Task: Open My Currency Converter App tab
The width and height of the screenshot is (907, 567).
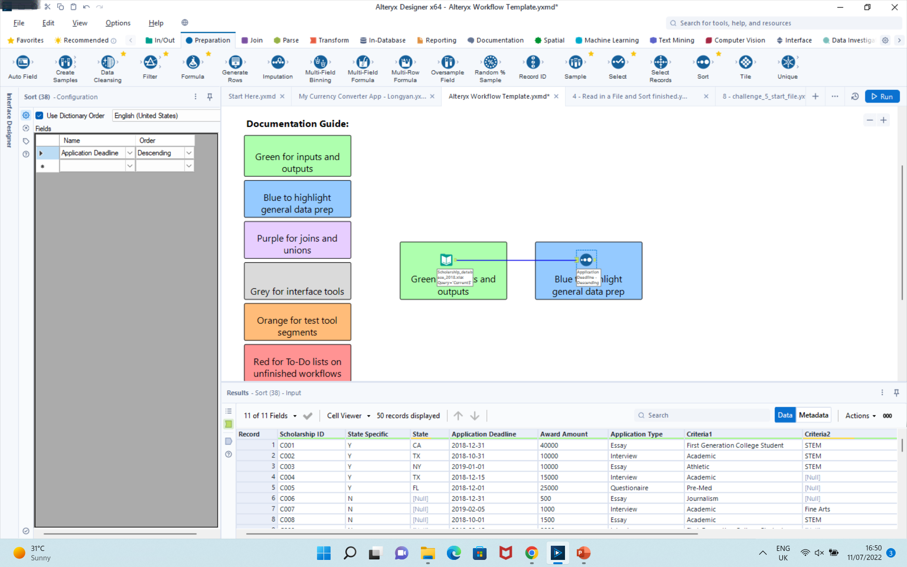Action: (362, 96)
